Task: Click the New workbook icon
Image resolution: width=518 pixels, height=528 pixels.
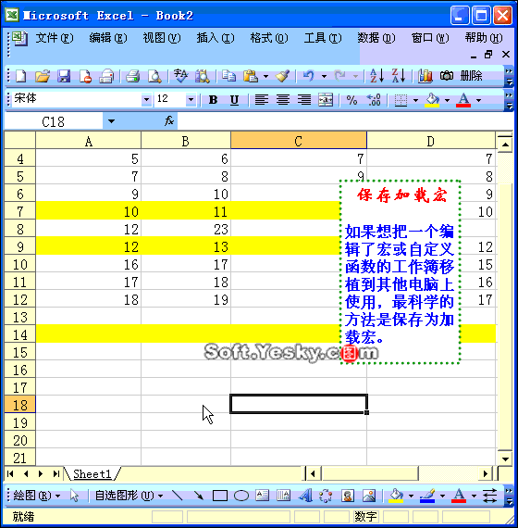Action: (x=21, y=76)
